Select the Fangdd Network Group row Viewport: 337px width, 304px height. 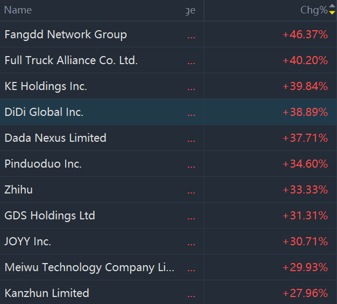tap(66, 34)
